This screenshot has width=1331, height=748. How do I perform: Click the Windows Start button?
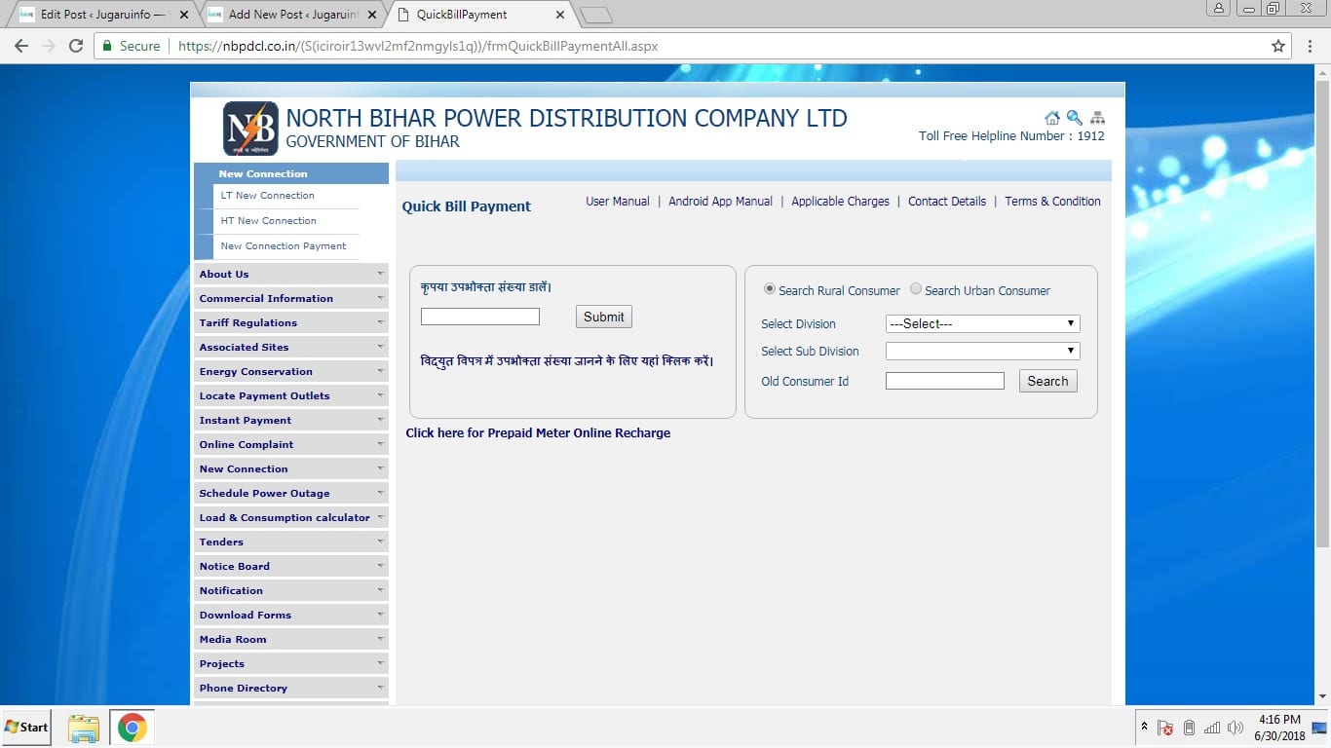pos(26,728)
